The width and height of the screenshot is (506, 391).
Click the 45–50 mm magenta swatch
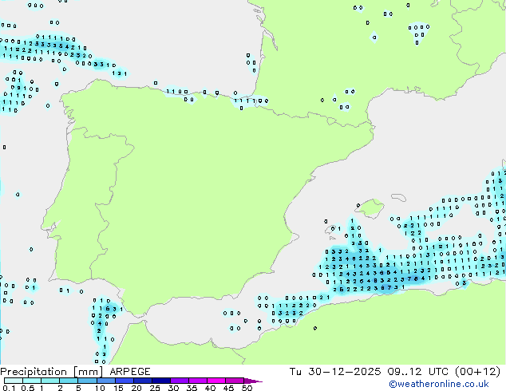235,381
